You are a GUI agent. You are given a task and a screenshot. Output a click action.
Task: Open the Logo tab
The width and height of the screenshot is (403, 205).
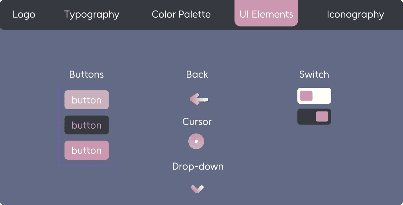[24, 14]
